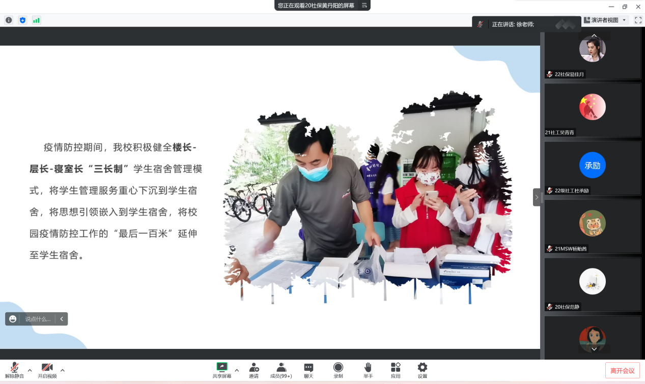Image resolution: width=645 pixels, height=384 pixels.
Task: Raise hand with 举手
Action: tap(368, 370)
